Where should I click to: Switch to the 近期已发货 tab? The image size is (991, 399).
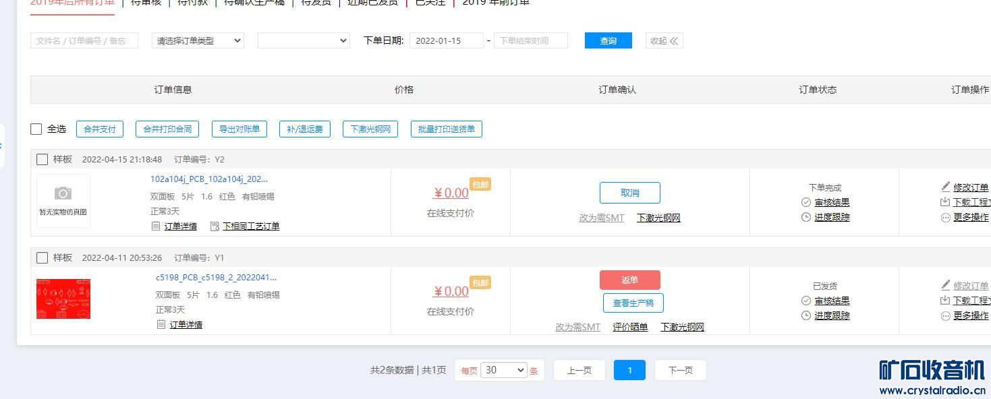click(x=372, y=3)
